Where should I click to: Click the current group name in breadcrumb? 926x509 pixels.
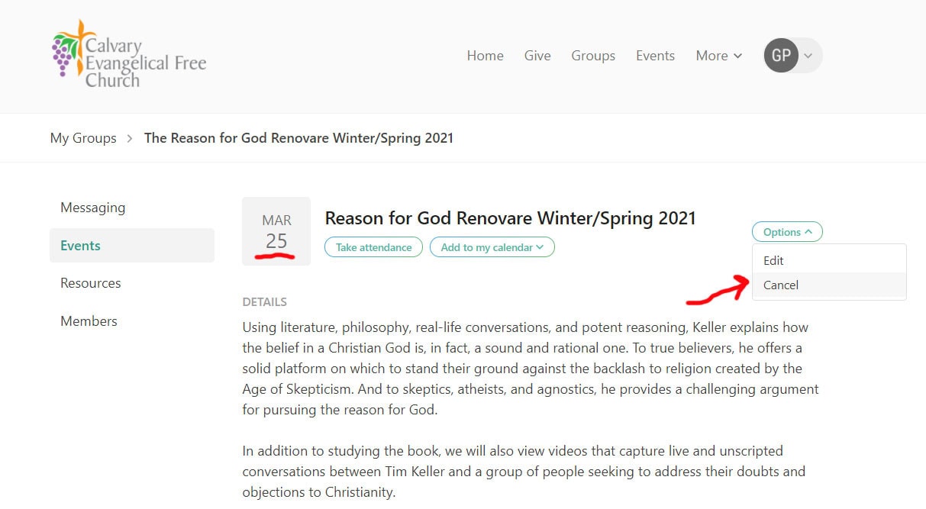[x=298, y=138]
